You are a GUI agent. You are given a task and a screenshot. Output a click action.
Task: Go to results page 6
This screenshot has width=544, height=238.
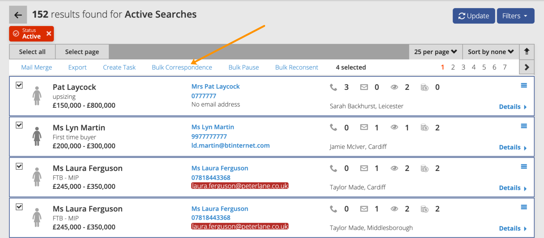[494, 67]
